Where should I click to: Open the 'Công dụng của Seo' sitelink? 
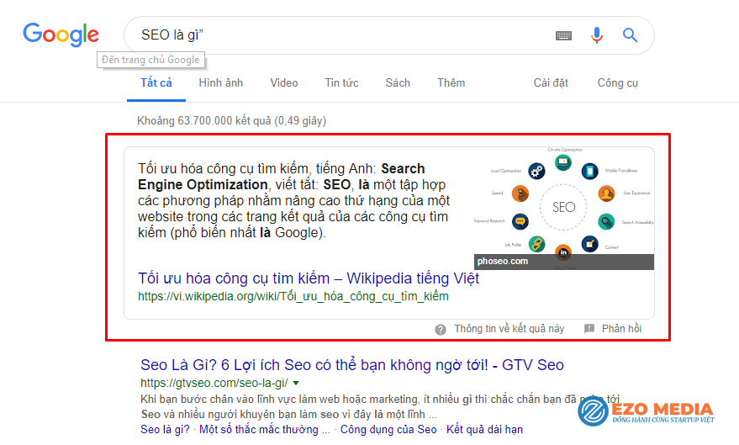point(388,430)
